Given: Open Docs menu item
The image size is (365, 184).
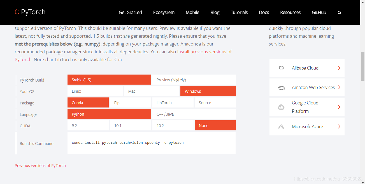Looking at the screenshot, I should coord(264,12).
